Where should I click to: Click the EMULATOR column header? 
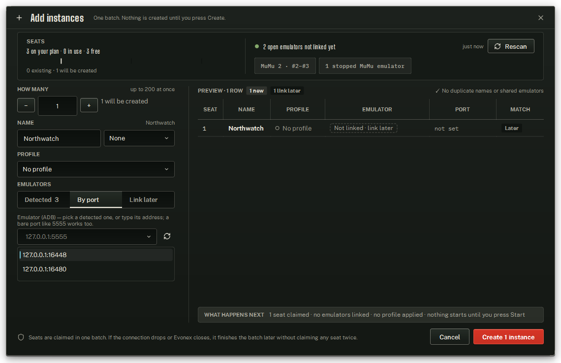coord(377,109)
